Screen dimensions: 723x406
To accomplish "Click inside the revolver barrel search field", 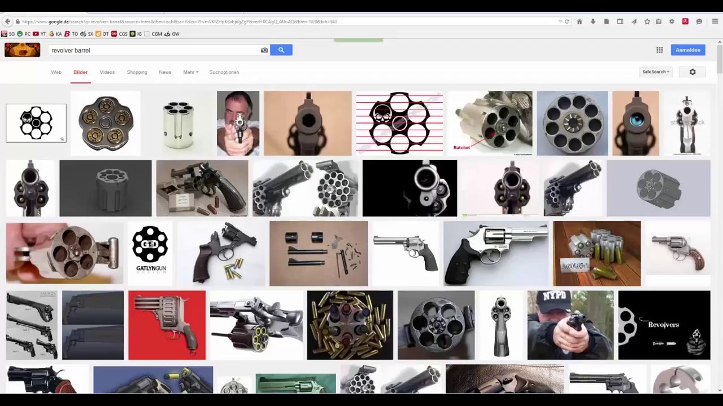I will [x=153, y=50].
